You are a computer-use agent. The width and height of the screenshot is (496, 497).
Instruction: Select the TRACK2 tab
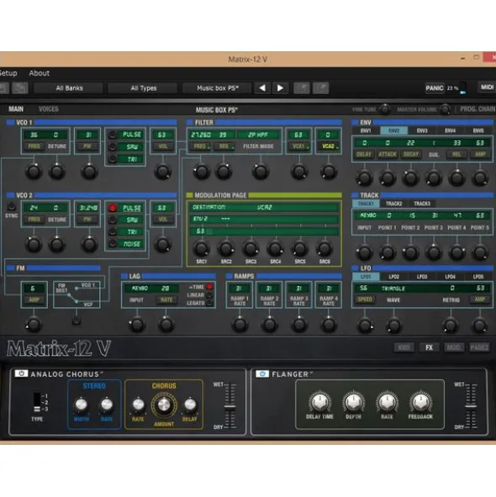pyautogui.click(x=393, y=204)
